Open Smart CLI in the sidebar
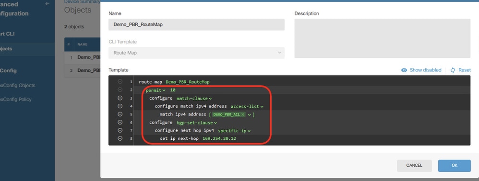Screen dimensions: 479x181 point(7,34)
